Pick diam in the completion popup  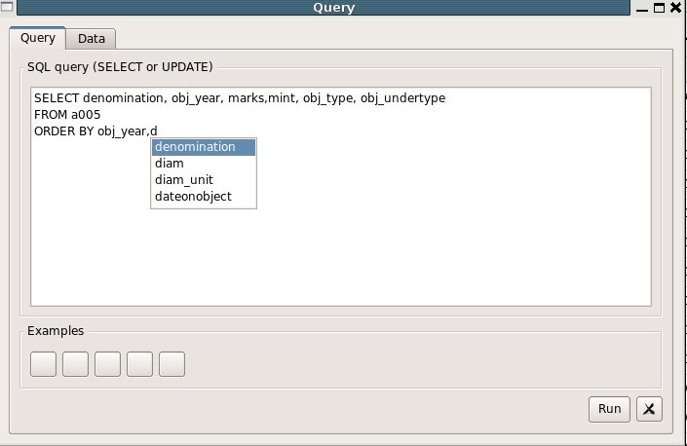coord(204,164)
